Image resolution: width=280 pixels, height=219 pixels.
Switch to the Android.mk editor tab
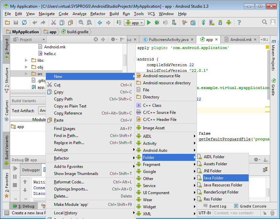(x=241, y=39)
